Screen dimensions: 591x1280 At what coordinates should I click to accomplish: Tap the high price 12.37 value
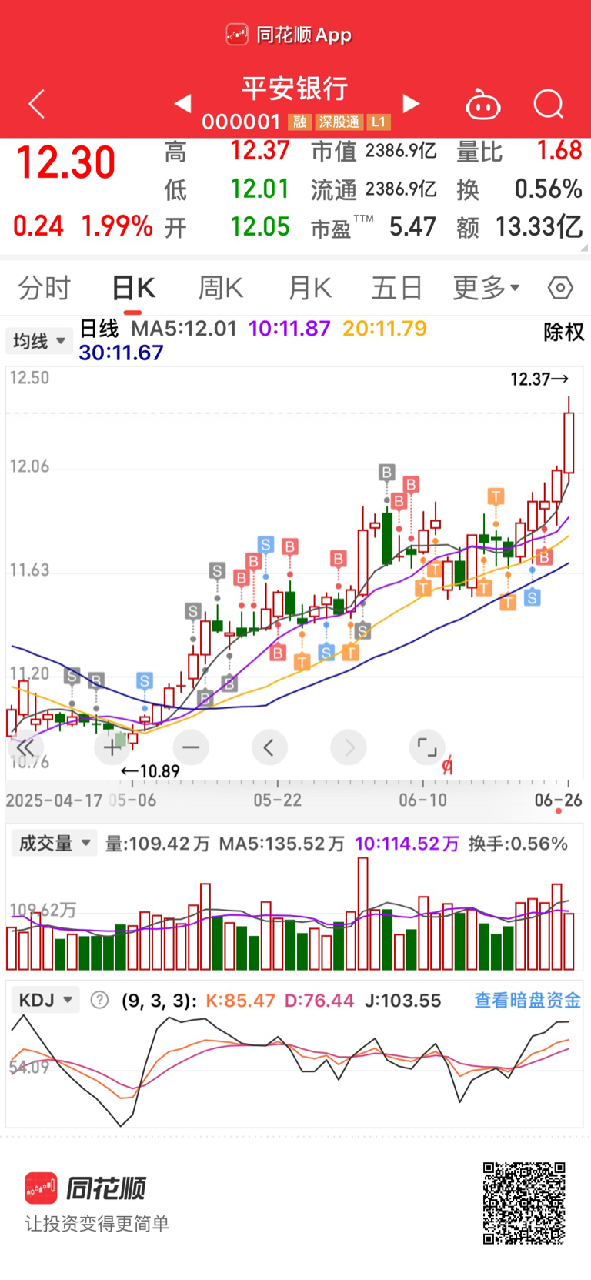coord(260,151)
